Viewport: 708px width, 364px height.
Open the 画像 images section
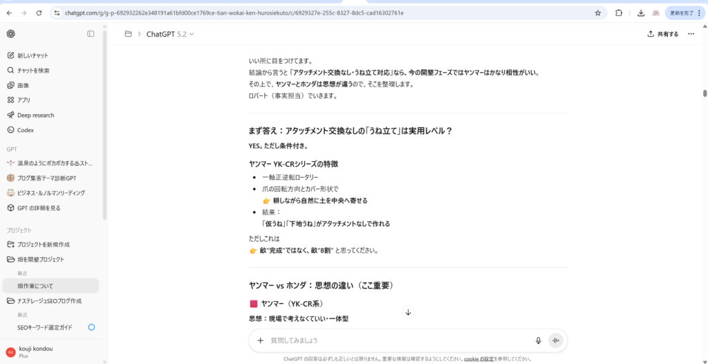(x=24, y=85)
